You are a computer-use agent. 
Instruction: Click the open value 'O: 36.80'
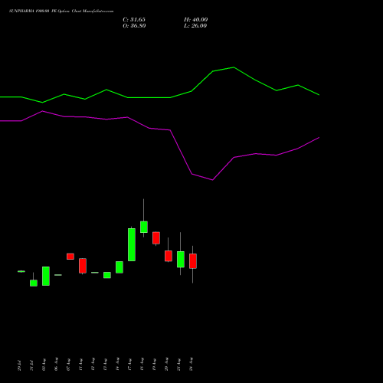pos(134,26)
